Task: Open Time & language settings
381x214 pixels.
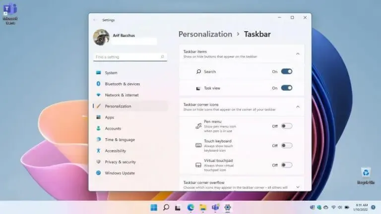Action: 130,140
